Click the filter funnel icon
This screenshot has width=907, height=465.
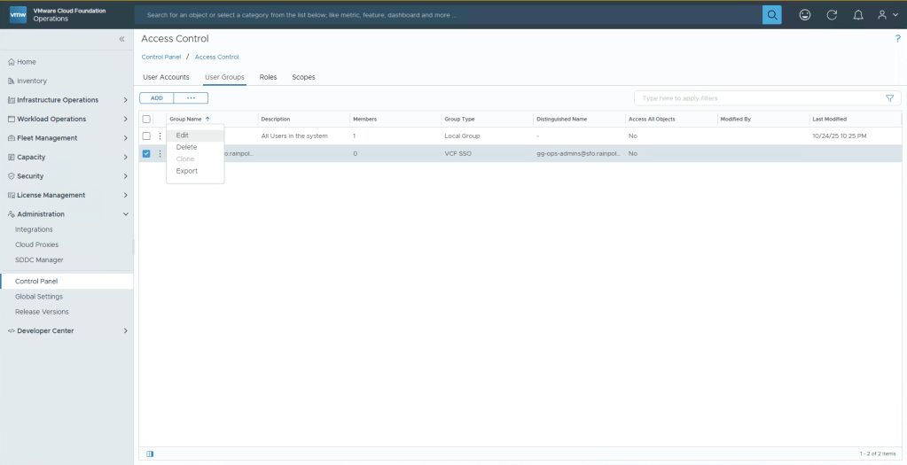point(889,98)
